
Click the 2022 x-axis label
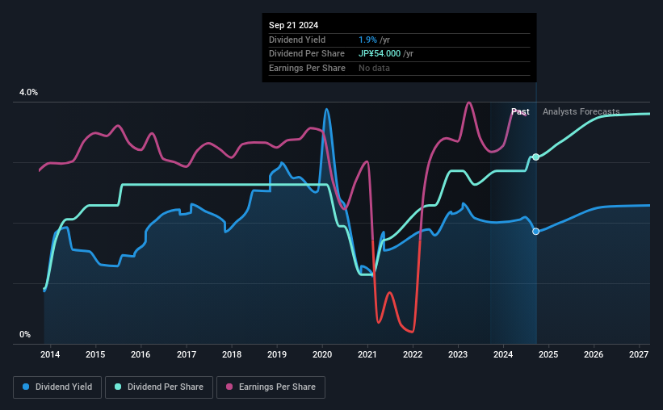coord(413,354)
